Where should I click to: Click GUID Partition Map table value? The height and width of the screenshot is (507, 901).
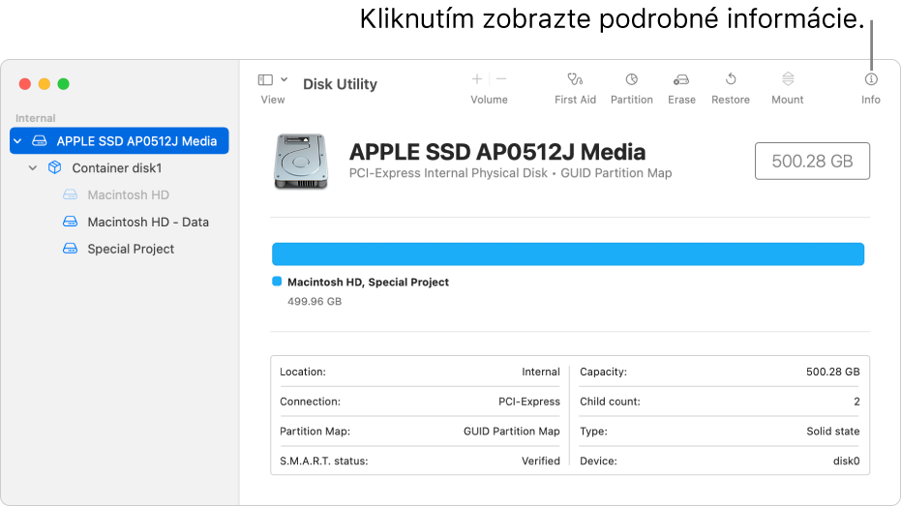click(511, 432)
